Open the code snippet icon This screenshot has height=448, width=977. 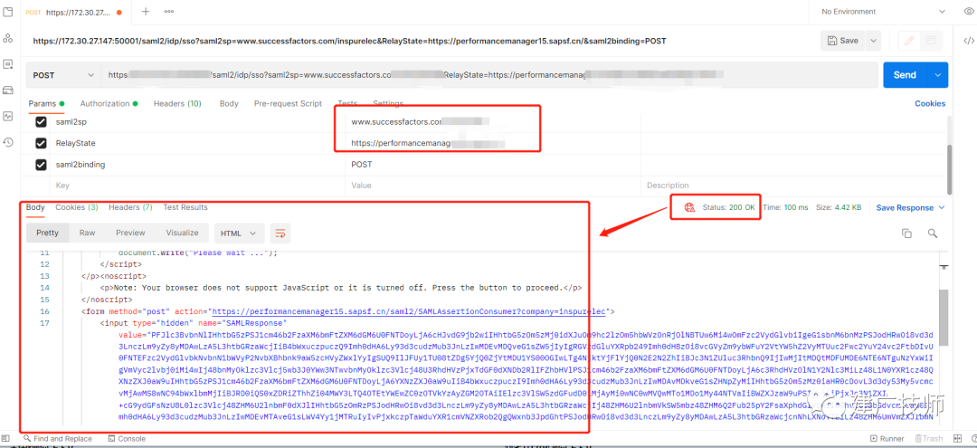tap(969, 41)
